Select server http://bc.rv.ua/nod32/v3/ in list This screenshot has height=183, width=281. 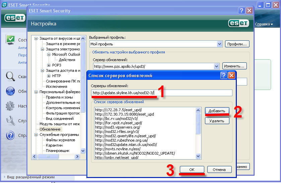(x=116, y=119)
